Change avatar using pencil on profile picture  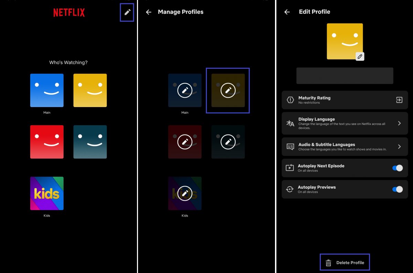(x=360, y=56)
